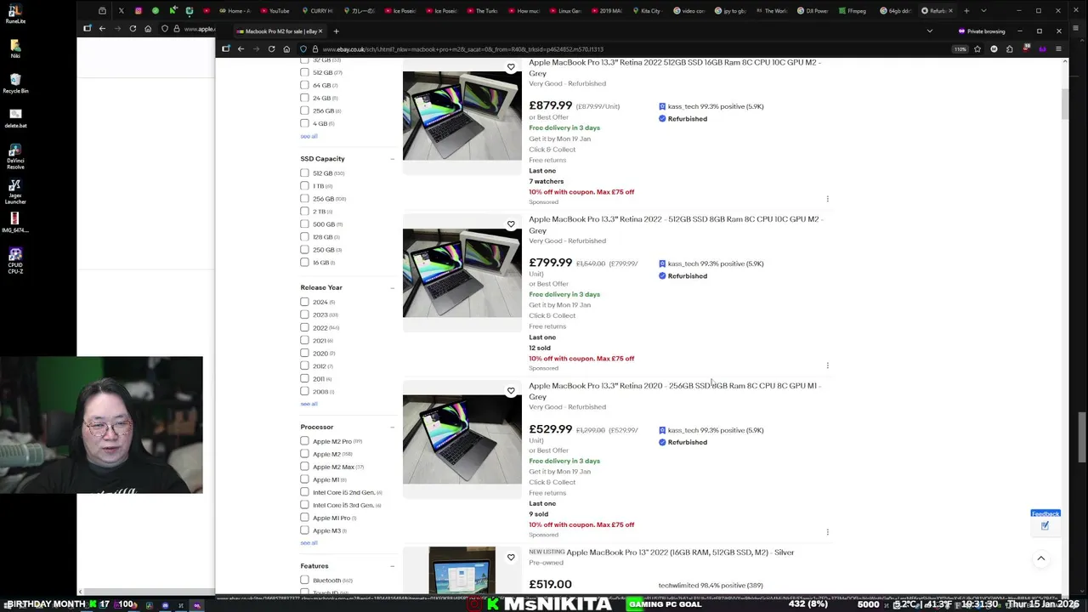The image size is (1088, 612).
Task: Open the three-dot menu for the £879.99 listing
Action: 827,199
